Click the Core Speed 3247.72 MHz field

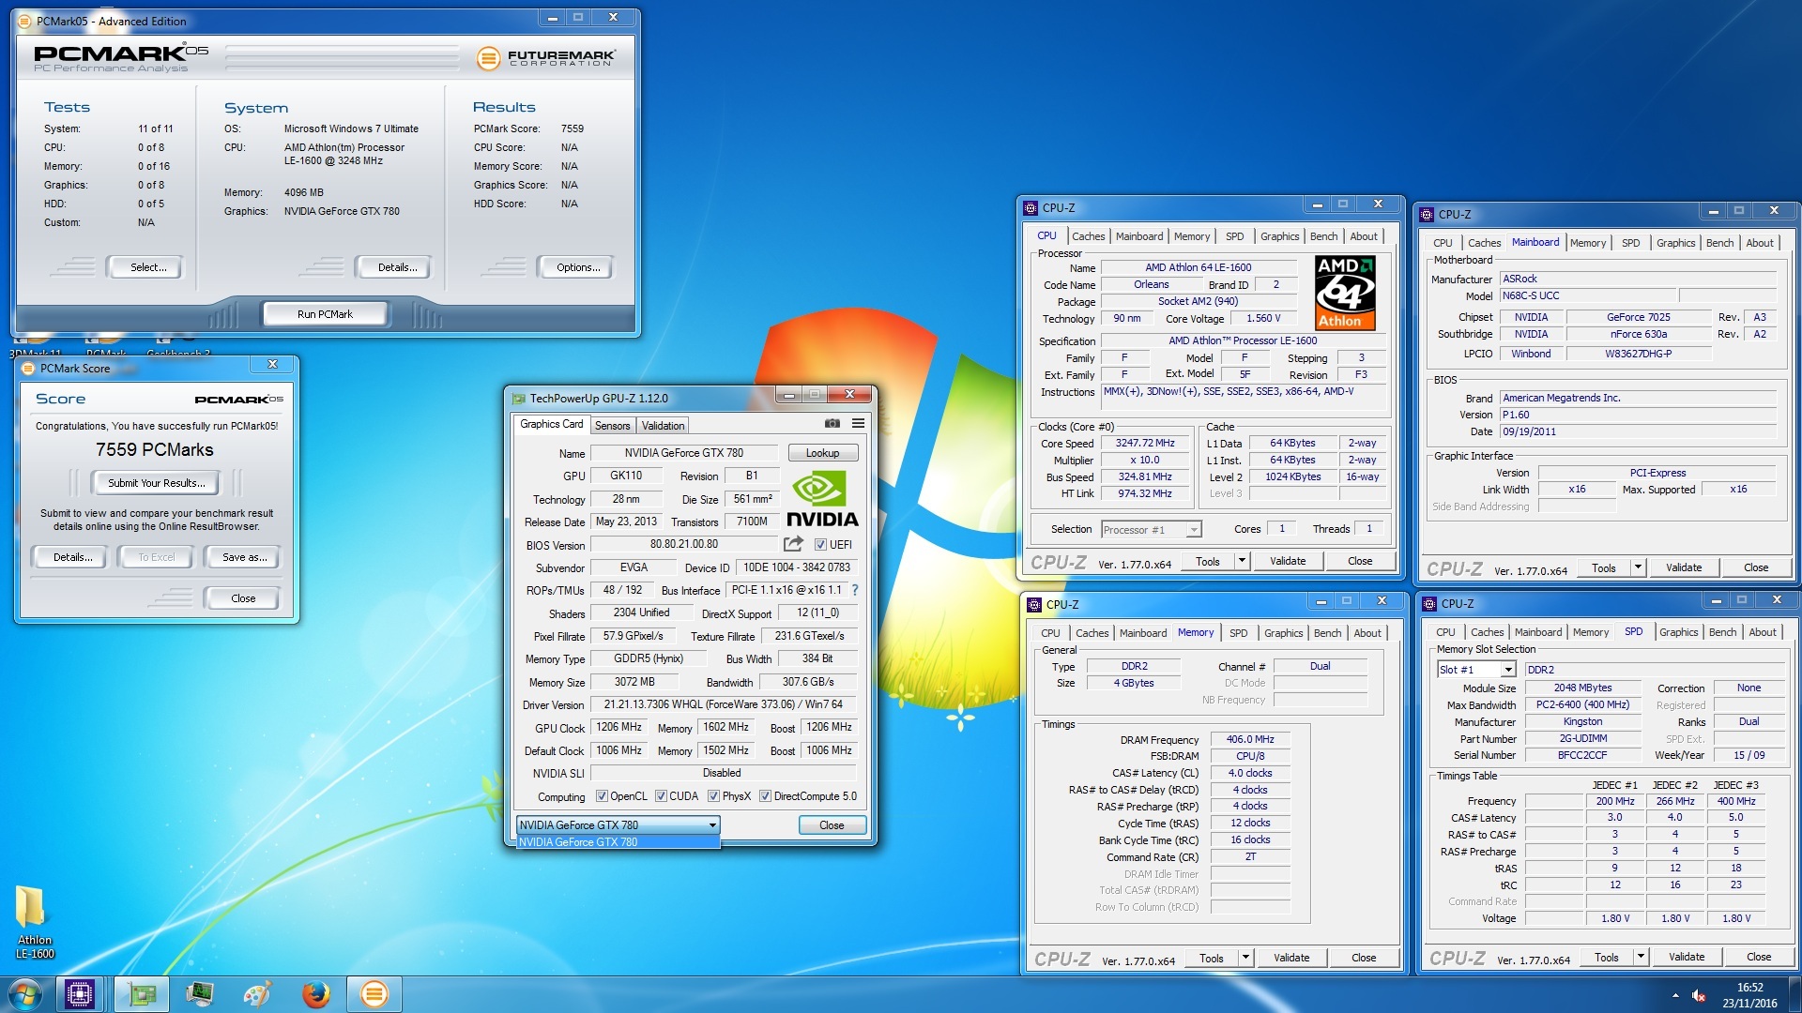pos(1145,444)
